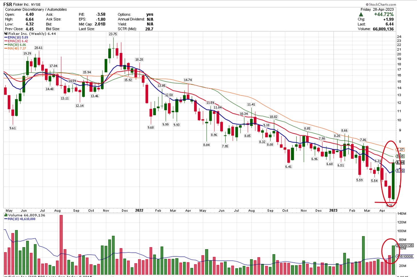Click the bars icon before Volume 66,809,136 legend
The image size is (417, 277).
click(x=6, y=215)
